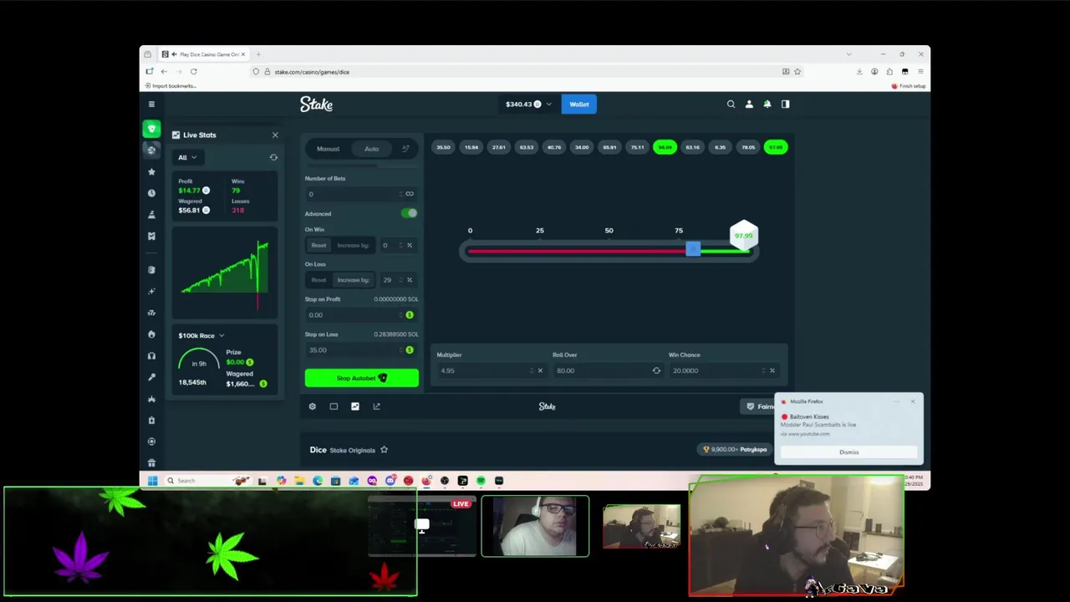The height and width of the screenshot is (602, 1070).
Task: Open Firefox downloads icon
Action: tap(859, 72)
